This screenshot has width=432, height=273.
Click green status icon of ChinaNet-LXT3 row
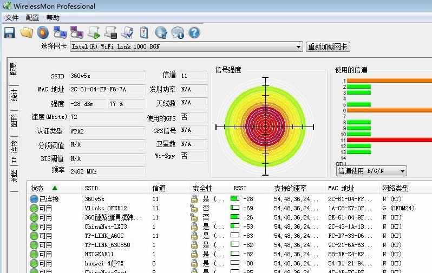34,227
